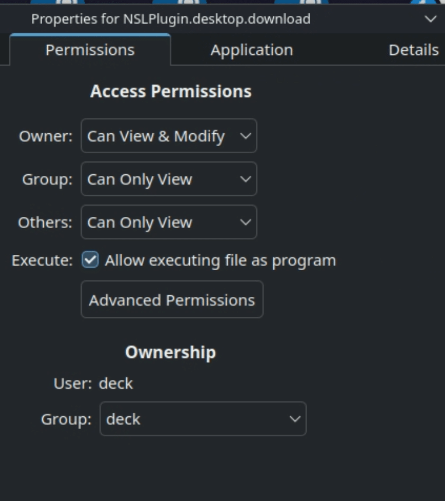Open the Owner permission dropdown
This screenshot has width=445, height=501.
tap(169, 136)
